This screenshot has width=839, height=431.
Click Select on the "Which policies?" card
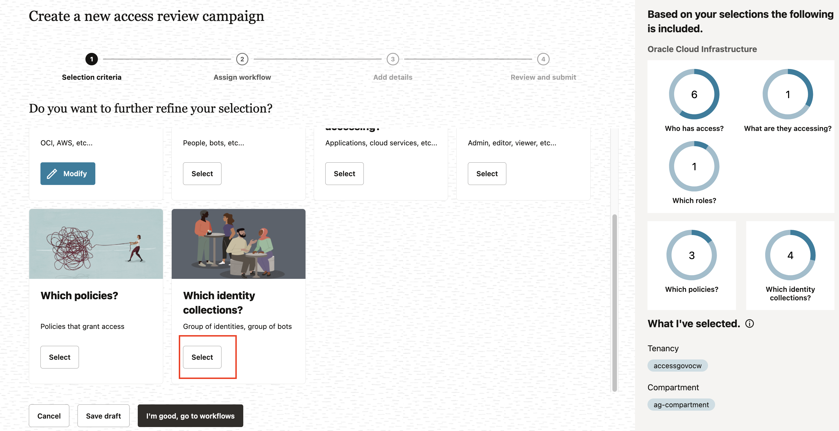click(x=59, y=357)
